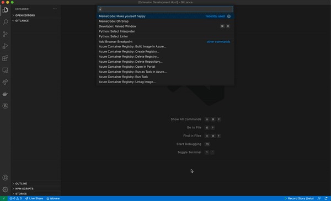This screenshot has height=201, width=331.
Task: Click the Show All Commands label
Action: 186,119
